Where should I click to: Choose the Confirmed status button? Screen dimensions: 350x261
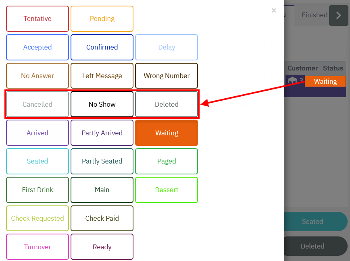(x=102, y=47)
